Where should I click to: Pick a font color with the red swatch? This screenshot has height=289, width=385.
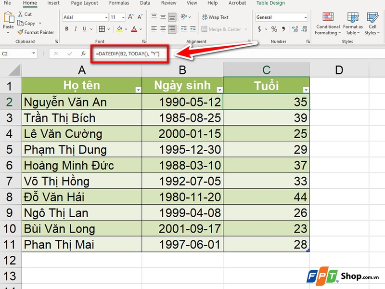(134, 29)
